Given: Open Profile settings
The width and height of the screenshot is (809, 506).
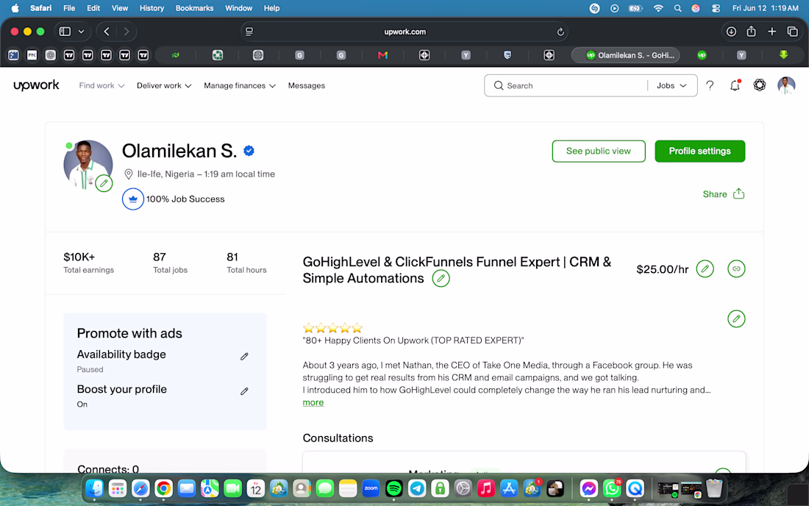Looking at the screenshot, I should 699,151.
